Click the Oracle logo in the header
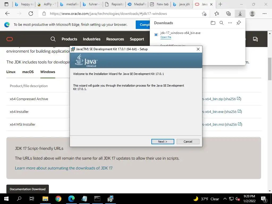 [10, 39]
